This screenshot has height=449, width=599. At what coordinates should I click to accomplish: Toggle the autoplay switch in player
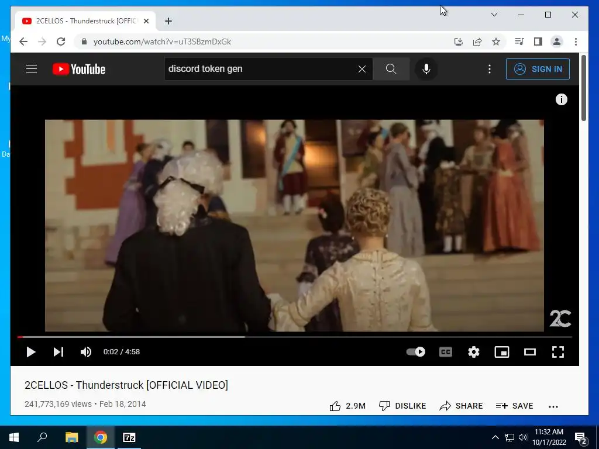pos(416,351)
